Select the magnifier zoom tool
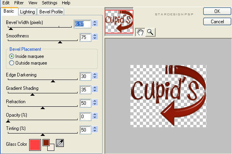 [x=150, y=32]
